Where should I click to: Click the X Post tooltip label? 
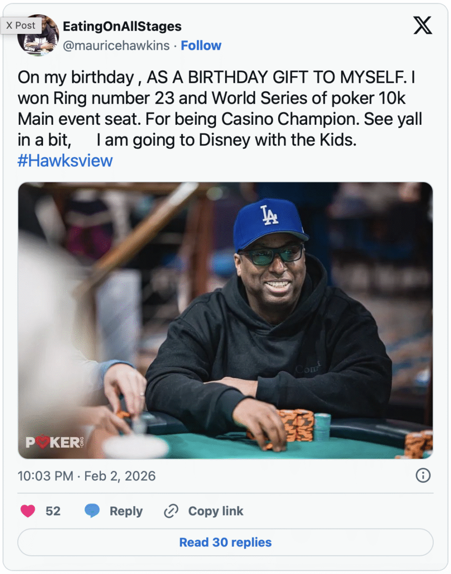pos(21,25)
